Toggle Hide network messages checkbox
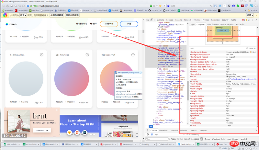 click(x=178, y=139)
